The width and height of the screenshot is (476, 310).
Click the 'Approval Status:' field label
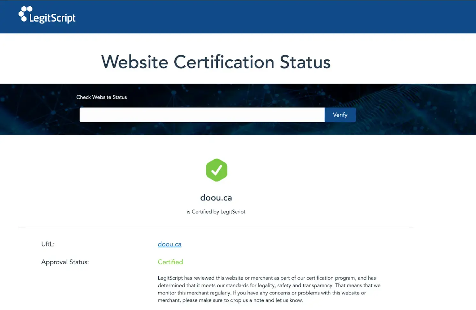[65, 262]
